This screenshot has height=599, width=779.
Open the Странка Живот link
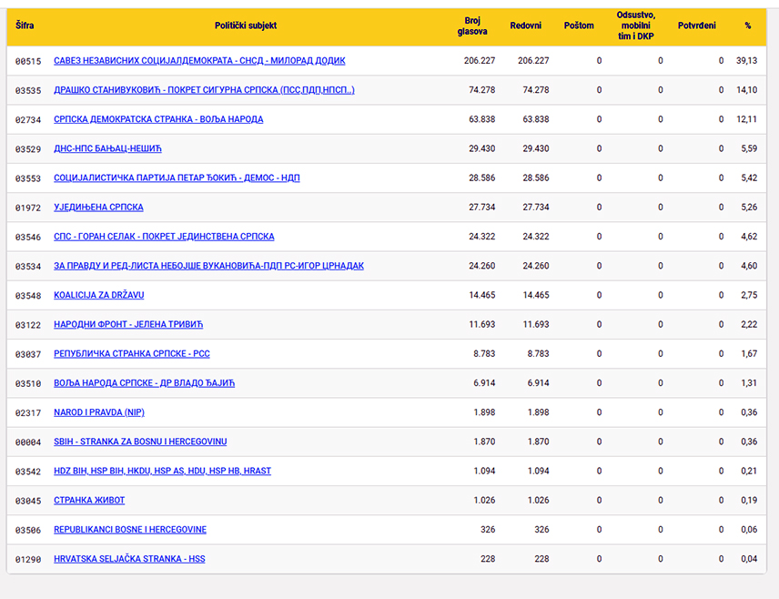click(89, 501)
